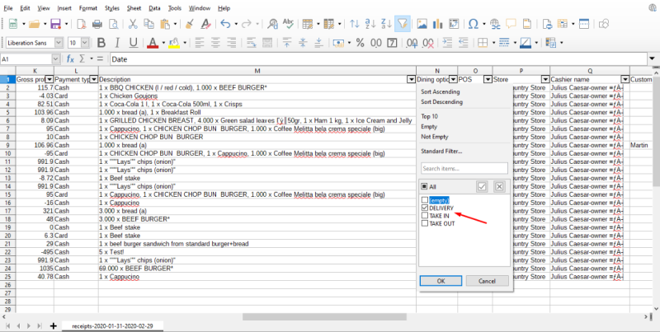Toggle Bold formatting button
This screenshot has width=660, height=332.
click(x=101, y=42)
